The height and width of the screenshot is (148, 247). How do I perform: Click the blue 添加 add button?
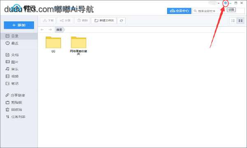[19, 25]
